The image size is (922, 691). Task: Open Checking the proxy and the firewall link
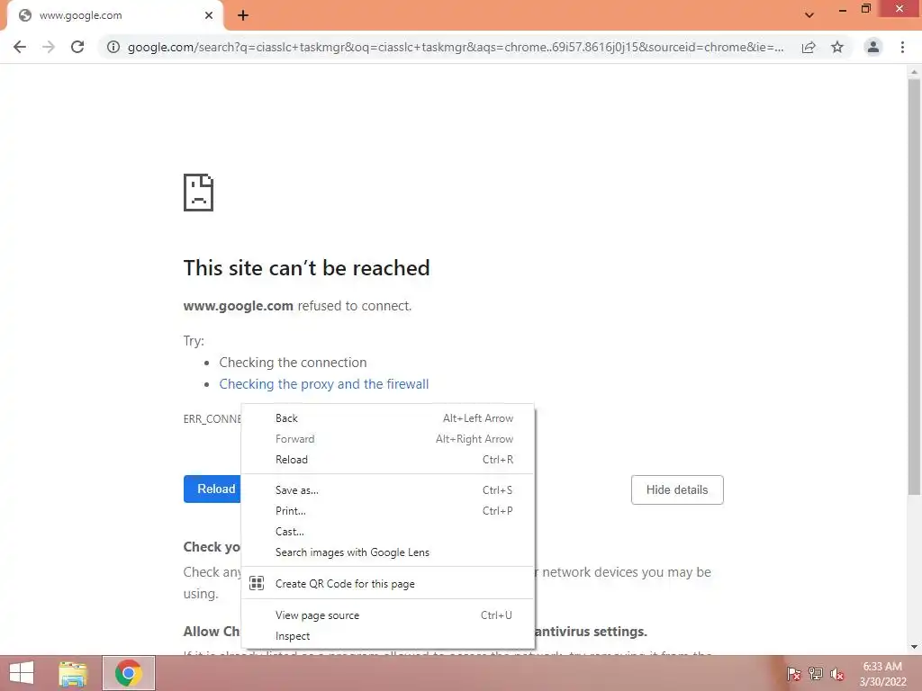pos(324,383)
